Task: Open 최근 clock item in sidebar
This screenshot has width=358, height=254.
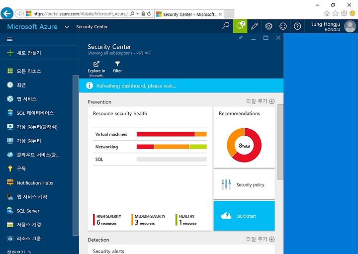Action: [16, 85]
